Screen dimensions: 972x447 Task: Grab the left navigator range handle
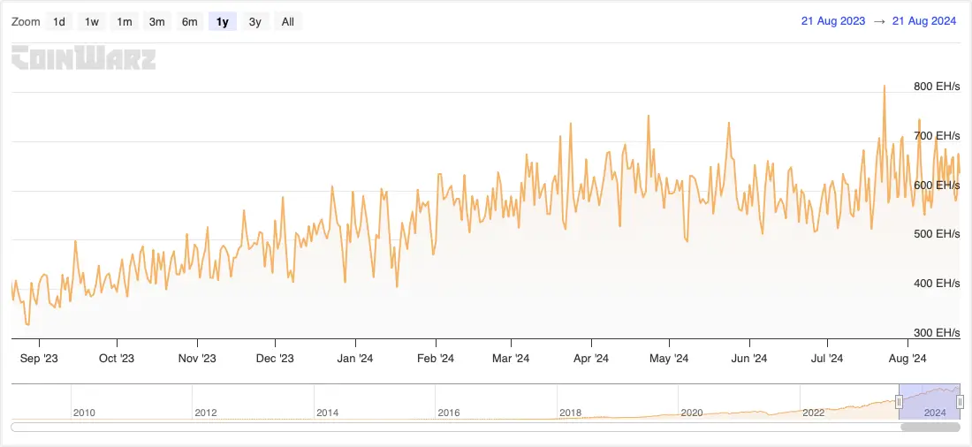pyautogui.click(x=899, y=402)
